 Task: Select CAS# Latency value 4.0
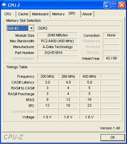click(68, 82)
